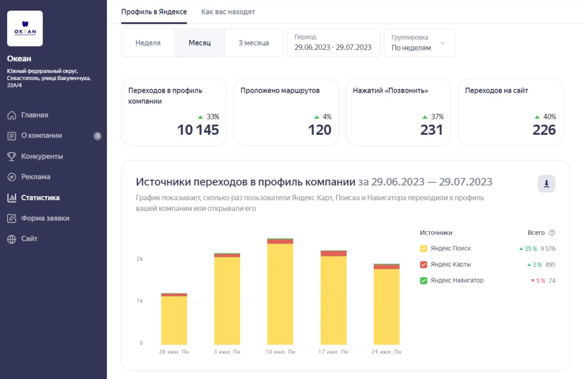Switch to Как вас находят tab
The height and width of the screenshot is (379, 588).
pos(228,12)
